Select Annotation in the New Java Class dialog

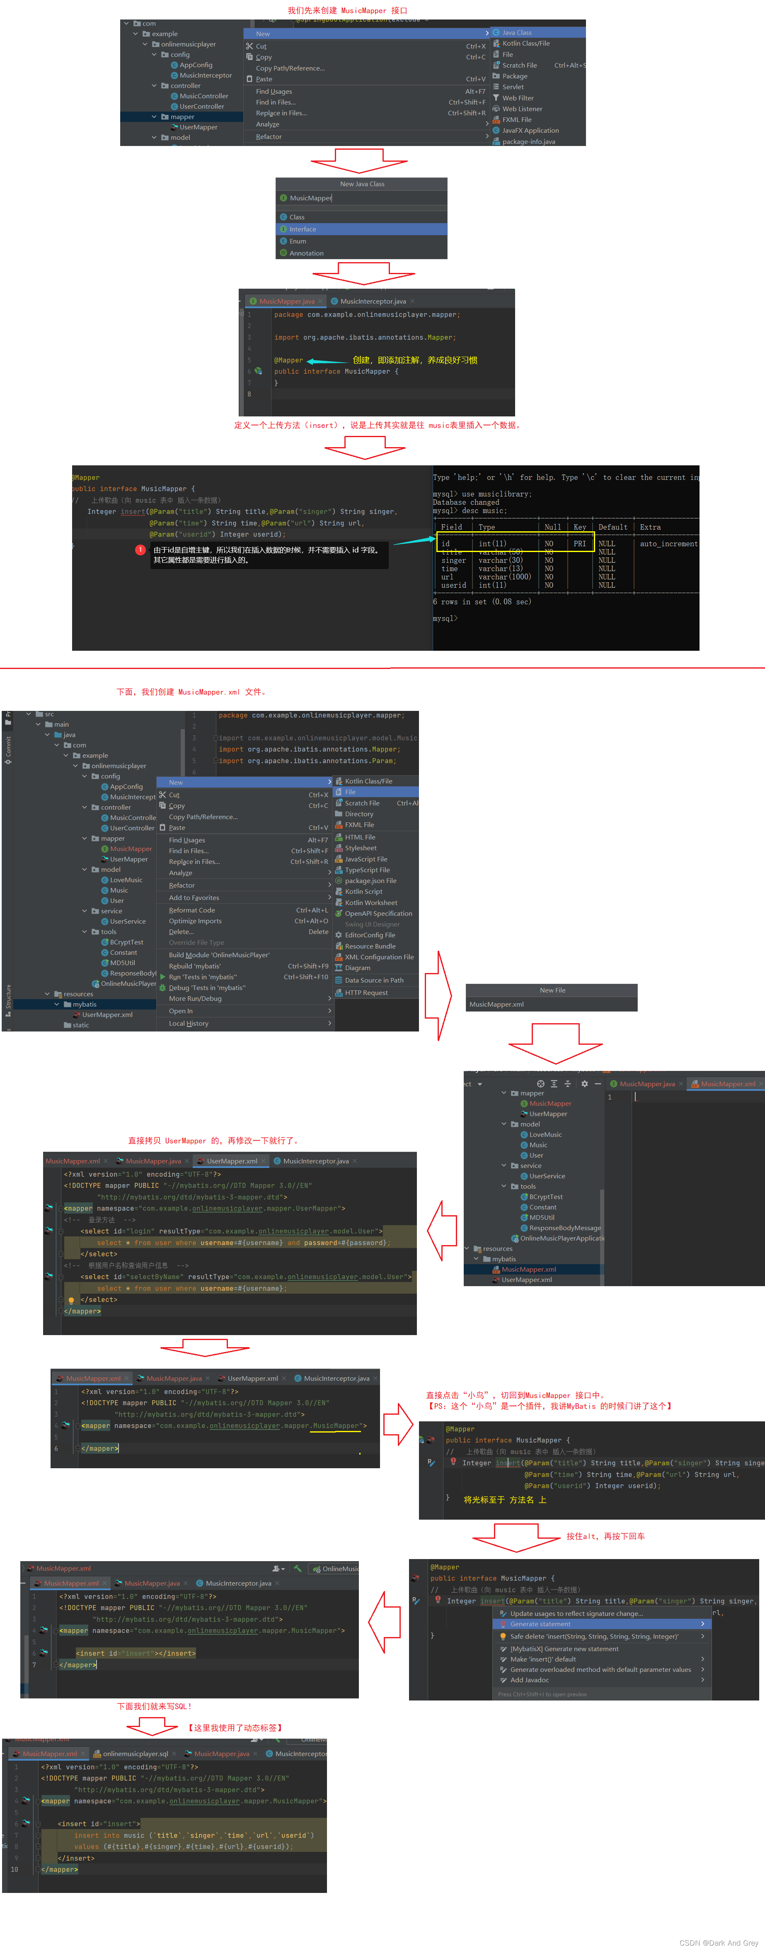pos(362,254)
